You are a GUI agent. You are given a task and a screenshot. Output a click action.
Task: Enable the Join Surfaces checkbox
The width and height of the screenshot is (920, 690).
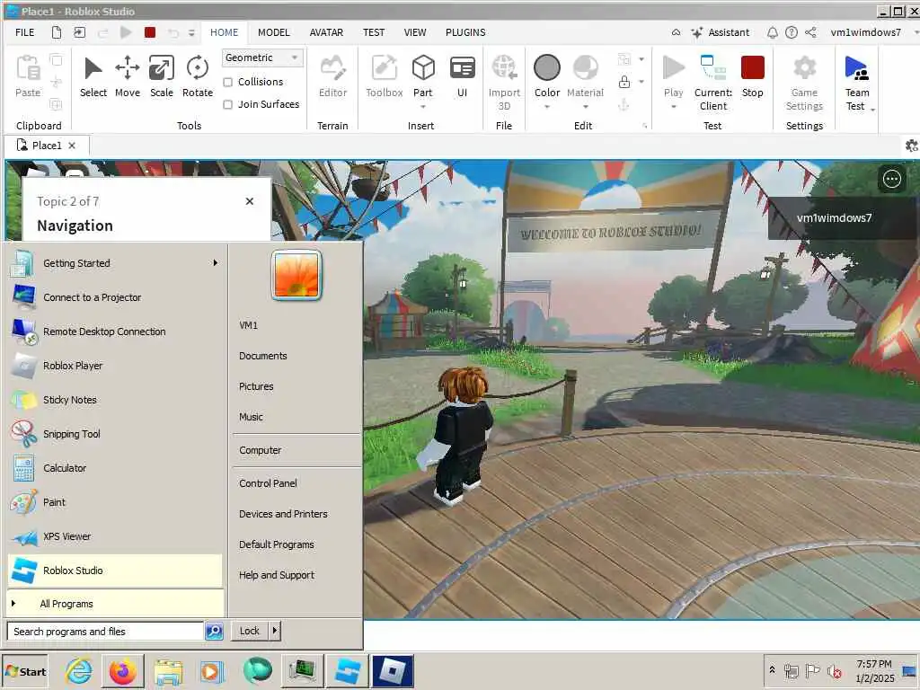(227, 104)
